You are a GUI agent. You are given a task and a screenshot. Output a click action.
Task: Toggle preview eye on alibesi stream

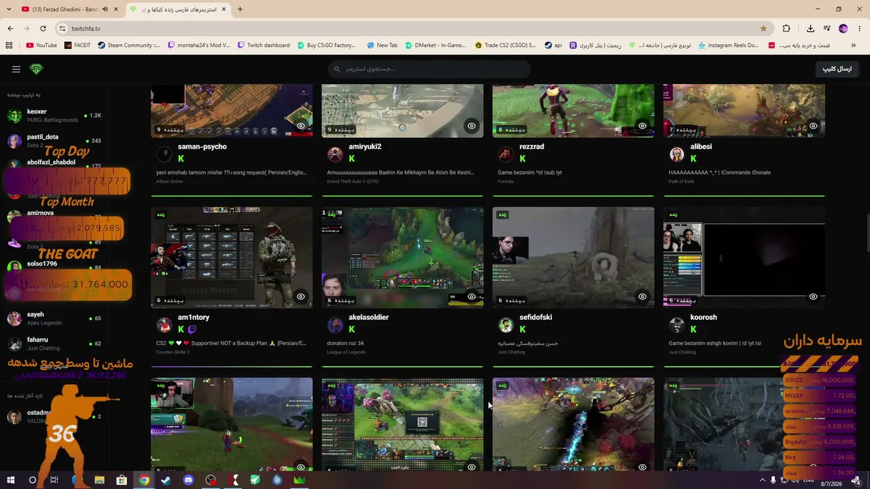click(813, 126)
